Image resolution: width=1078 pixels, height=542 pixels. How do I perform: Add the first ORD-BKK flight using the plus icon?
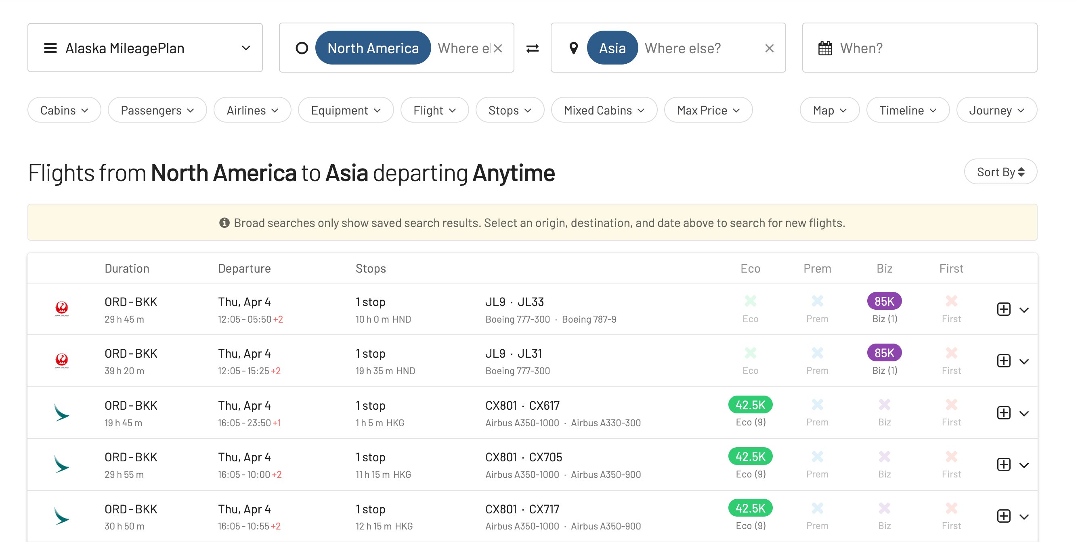point(1004,309)
